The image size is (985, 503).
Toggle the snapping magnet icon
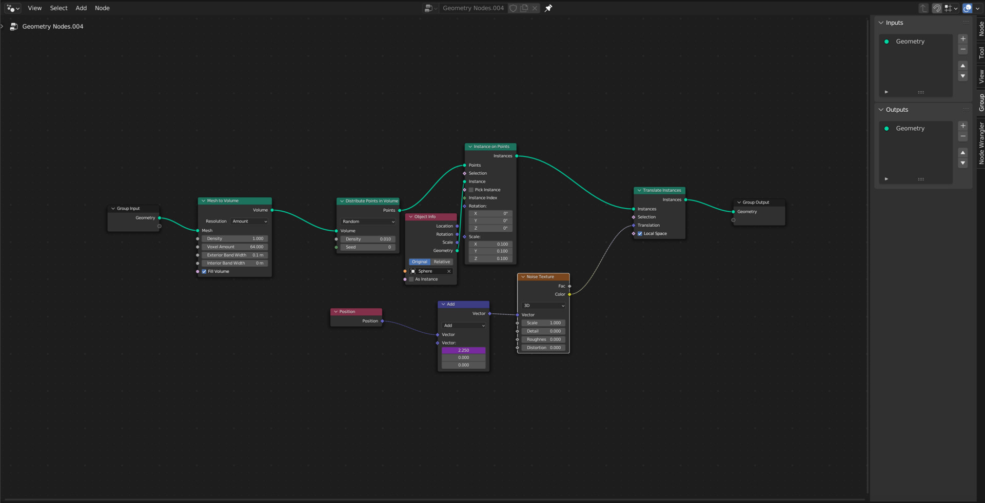(937, 8)
